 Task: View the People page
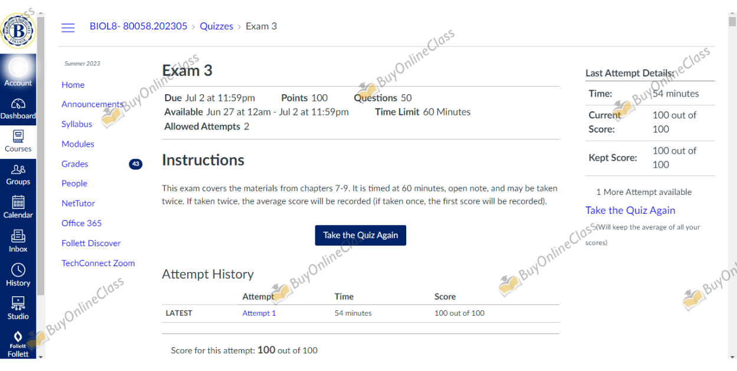(74, 183)
